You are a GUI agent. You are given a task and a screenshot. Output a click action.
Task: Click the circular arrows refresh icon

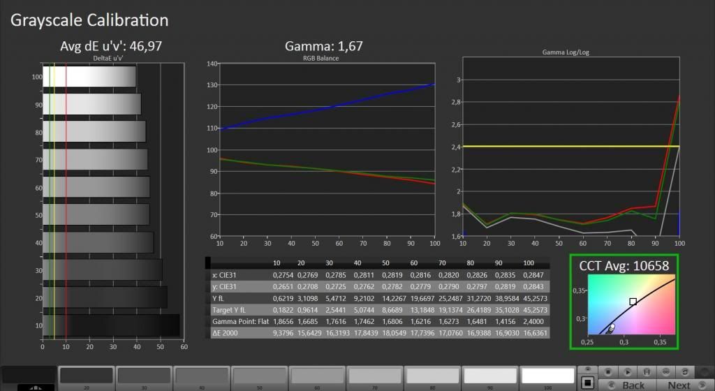tap(686, 371)
